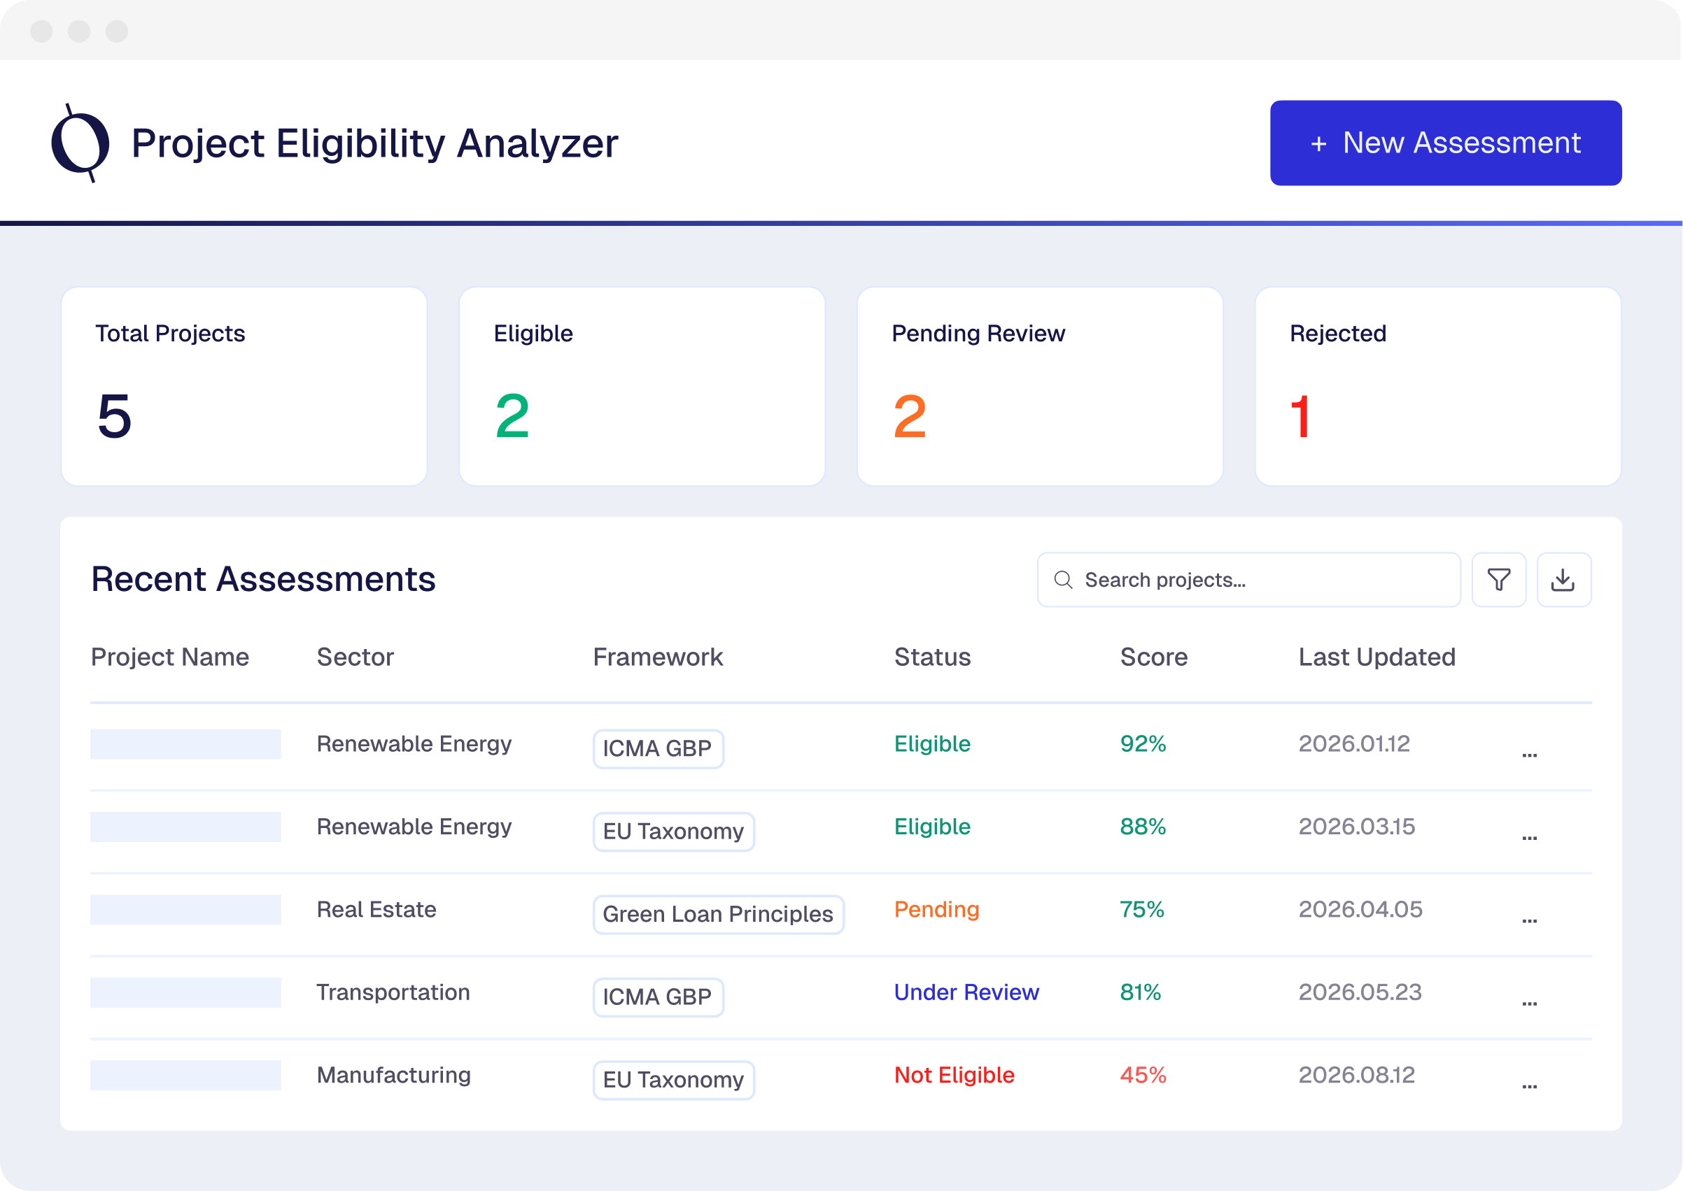Click the EU Taxonomy badge on the Manufacturing row
Screen dimensions: 1683x1191
tap(673, 1081)
